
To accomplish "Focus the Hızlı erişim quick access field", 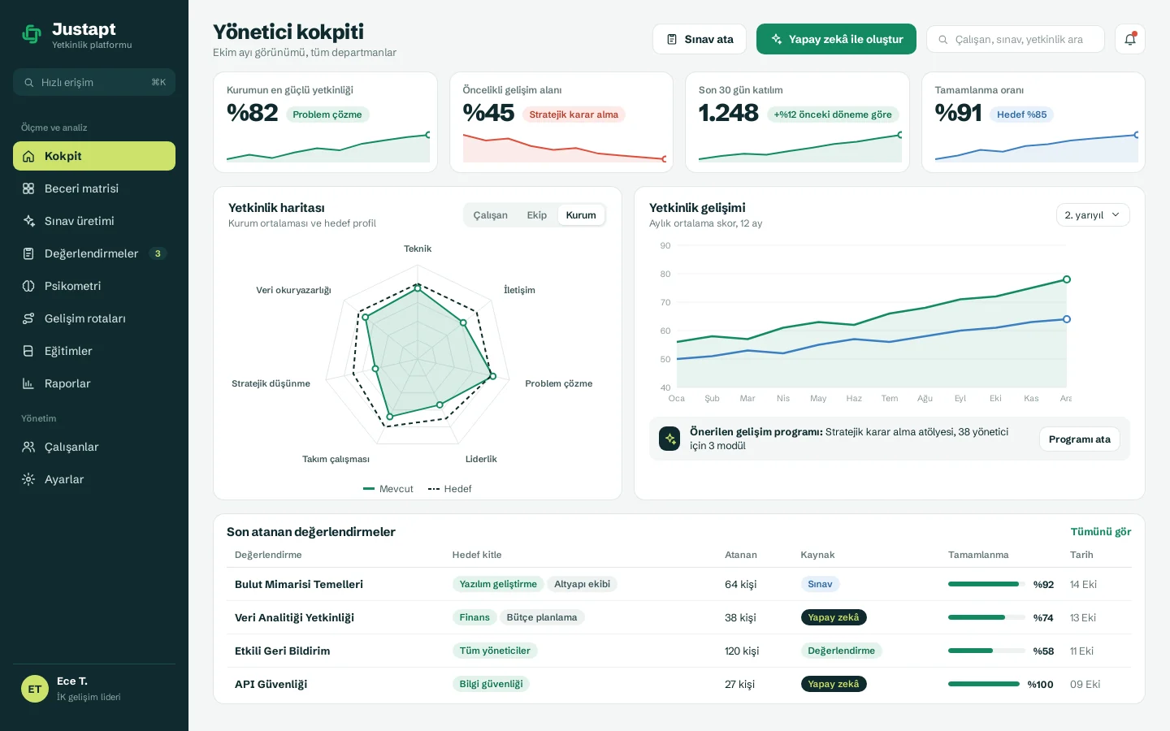I will point(94,82).
